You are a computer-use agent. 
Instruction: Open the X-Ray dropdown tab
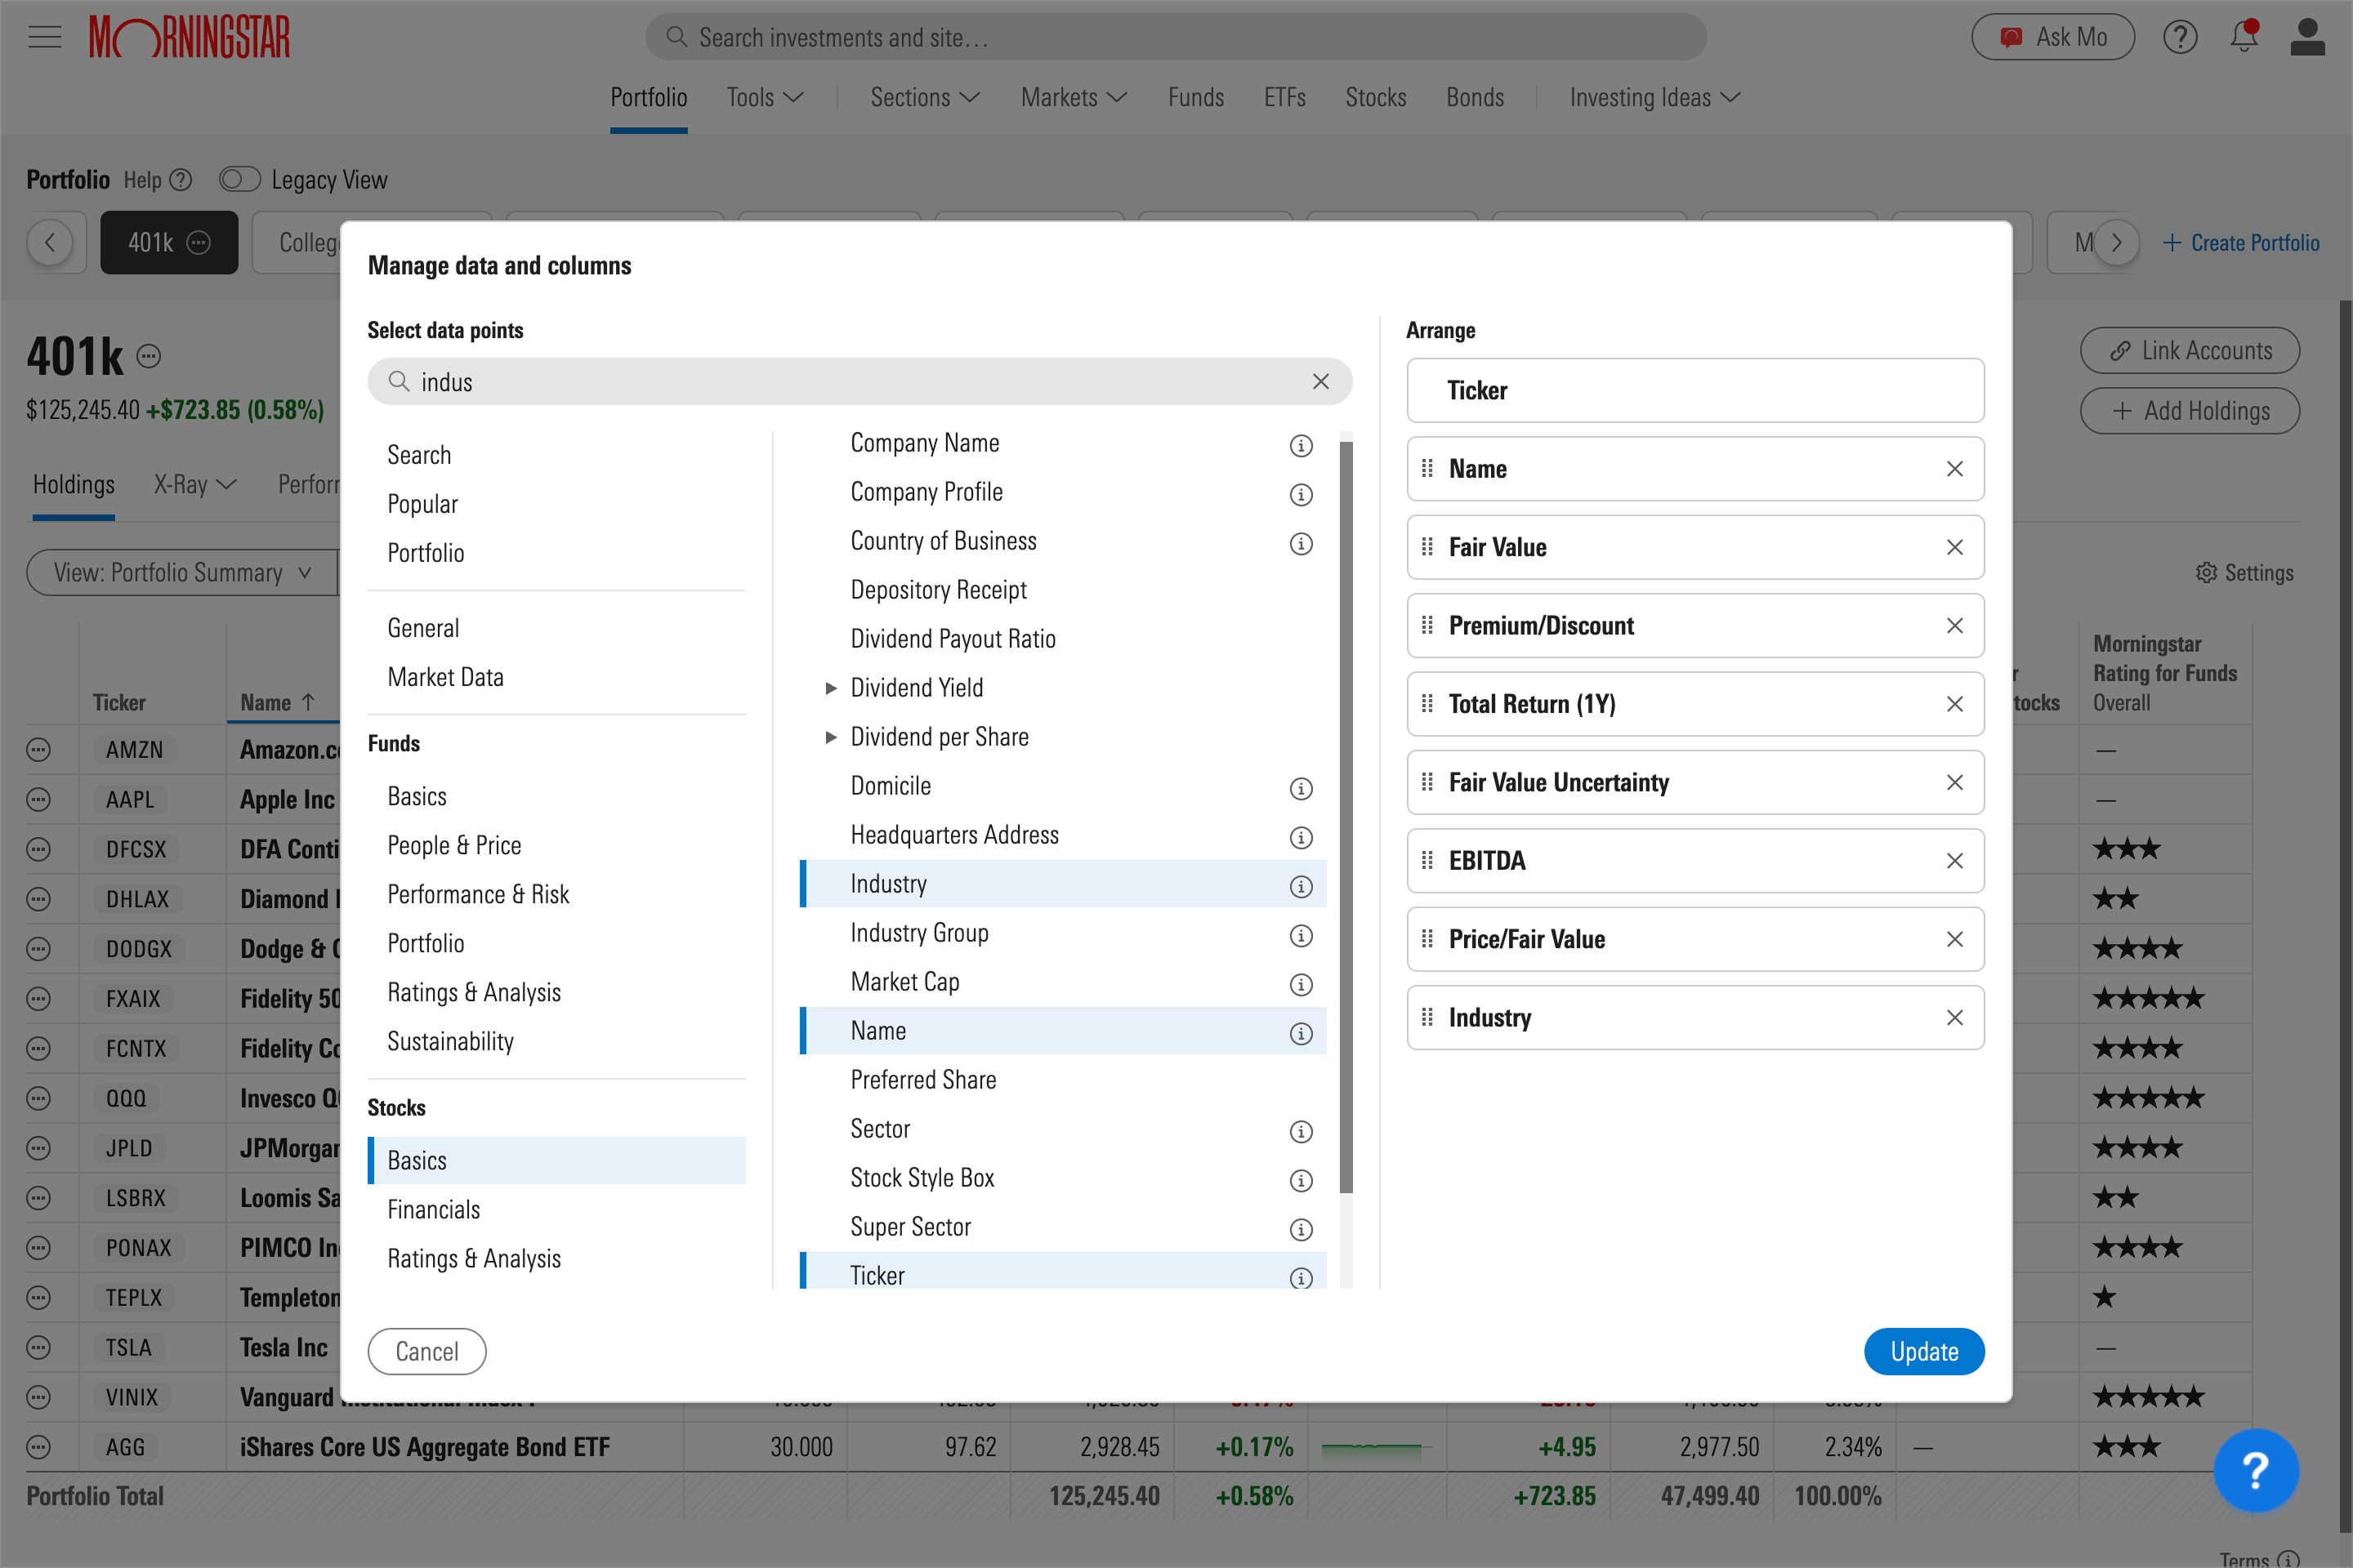point(195,484)
